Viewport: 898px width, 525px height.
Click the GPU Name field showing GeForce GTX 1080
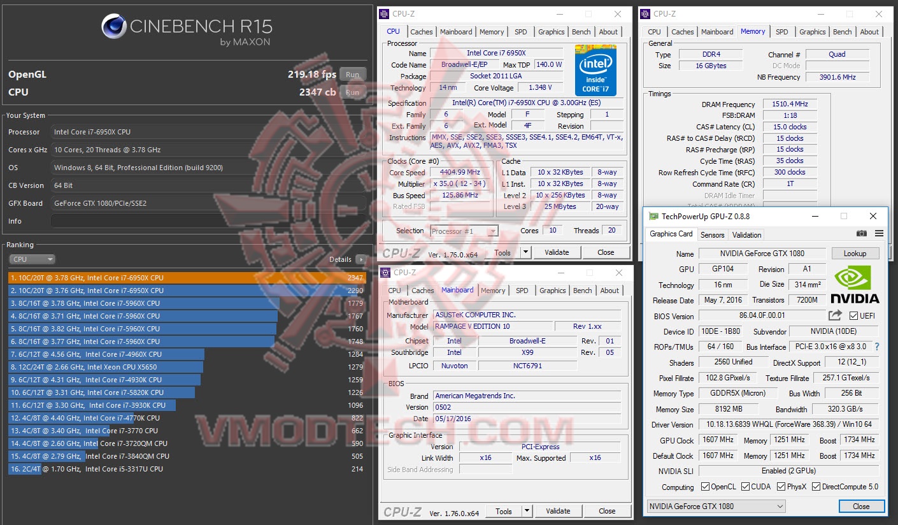[x=762, y=254]
